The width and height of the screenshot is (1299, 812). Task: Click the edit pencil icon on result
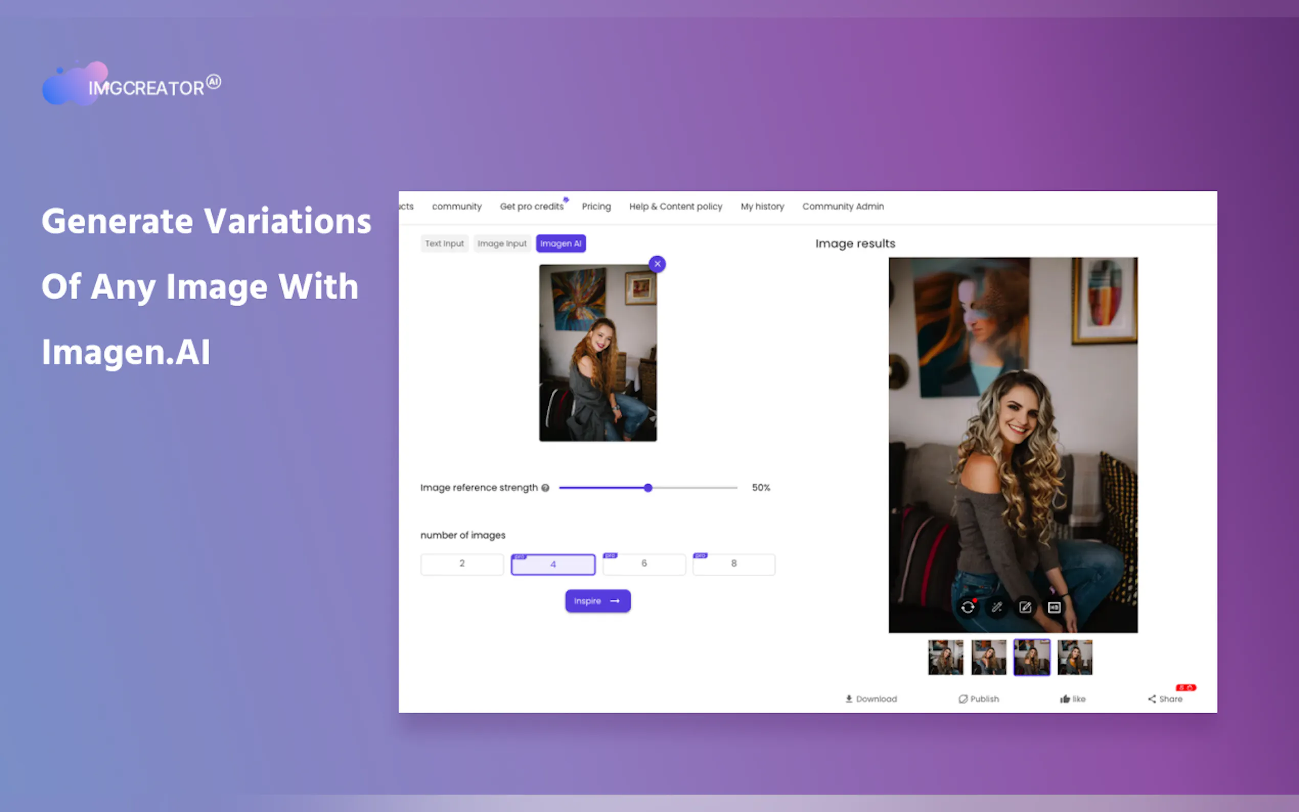click(x=1025, y=607)
